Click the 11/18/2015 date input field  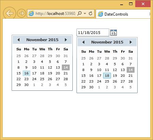coord(93,33)
